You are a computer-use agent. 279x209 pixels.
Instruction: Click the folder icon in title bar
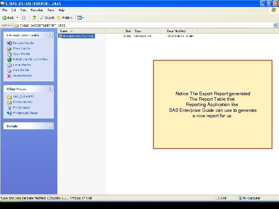2,3
